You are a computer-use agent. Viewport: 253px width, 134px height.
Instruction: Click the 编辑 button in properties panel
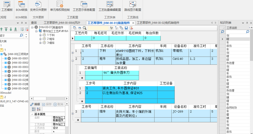point(35,104)
